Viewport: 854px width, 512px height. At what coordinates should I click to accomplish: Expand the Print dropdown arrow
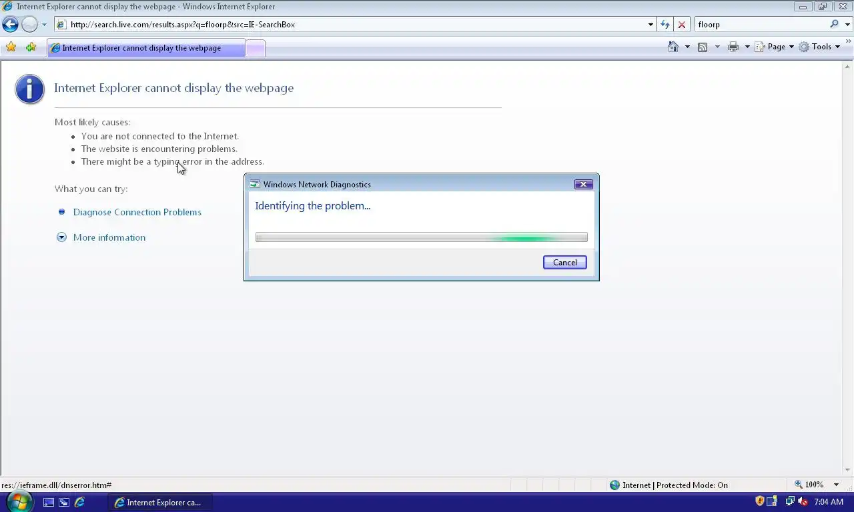point(747,47)
